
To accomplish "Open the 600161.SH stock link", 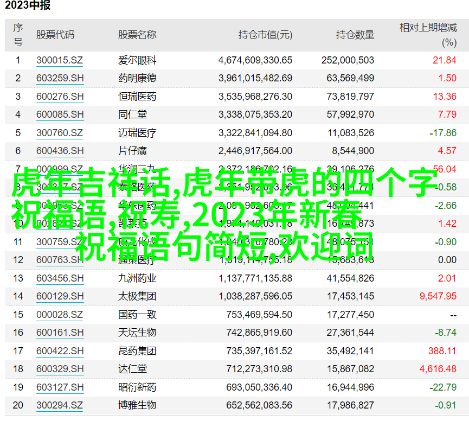I will [x=60, y=333].
